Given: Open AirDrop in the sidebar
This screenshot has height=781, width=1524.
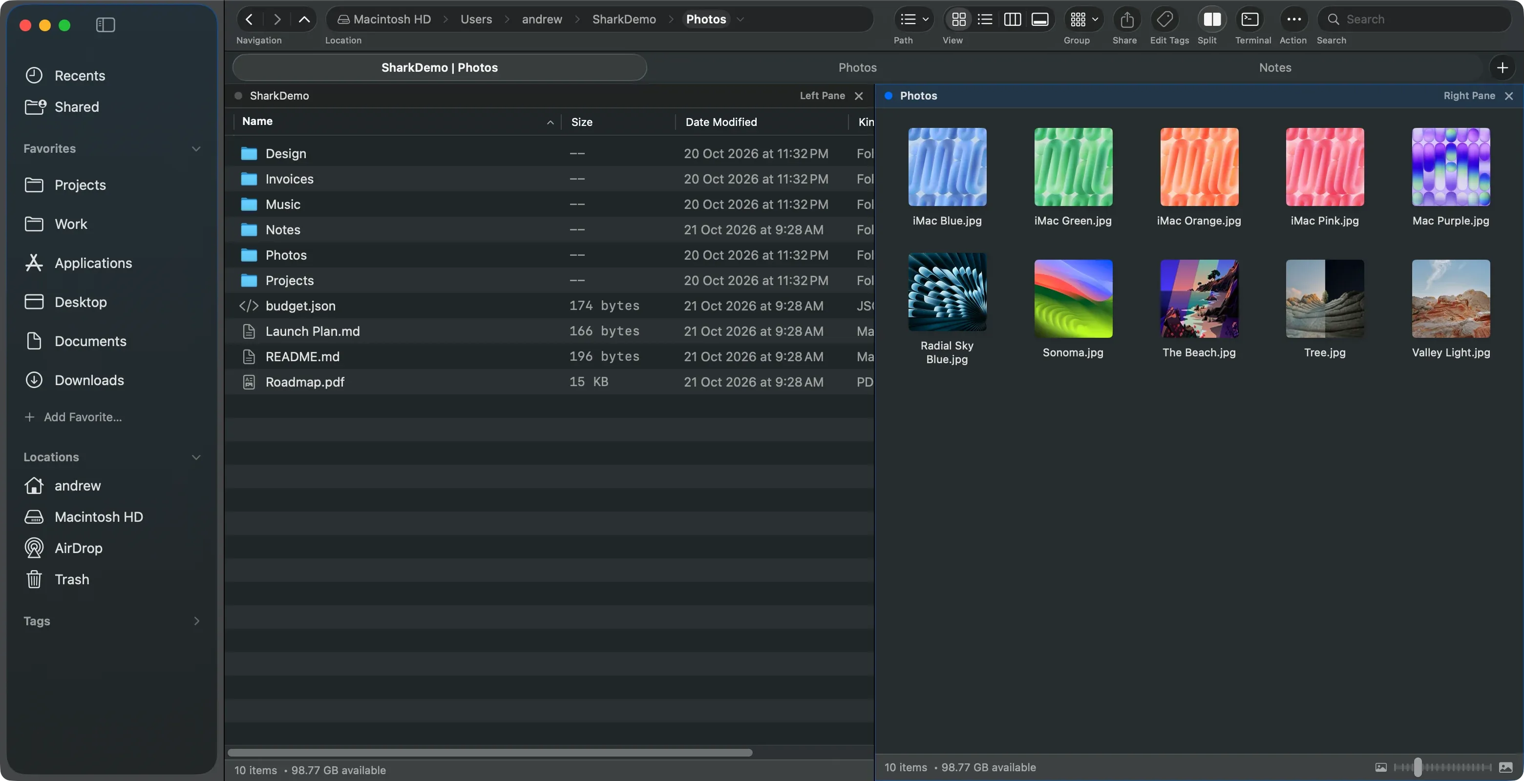Looking at the screenshot, I should [112, 548].
